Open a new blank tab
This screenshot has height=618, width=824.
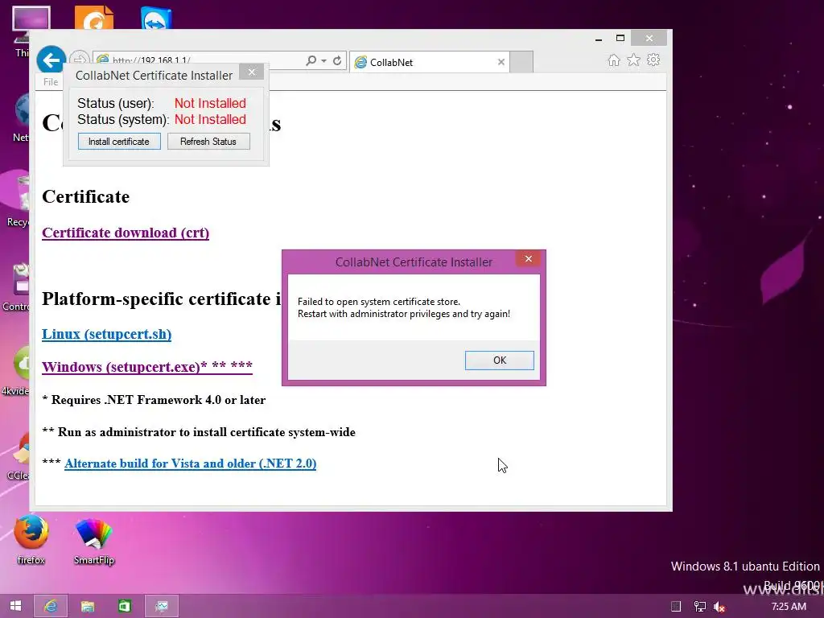(521, 62)
